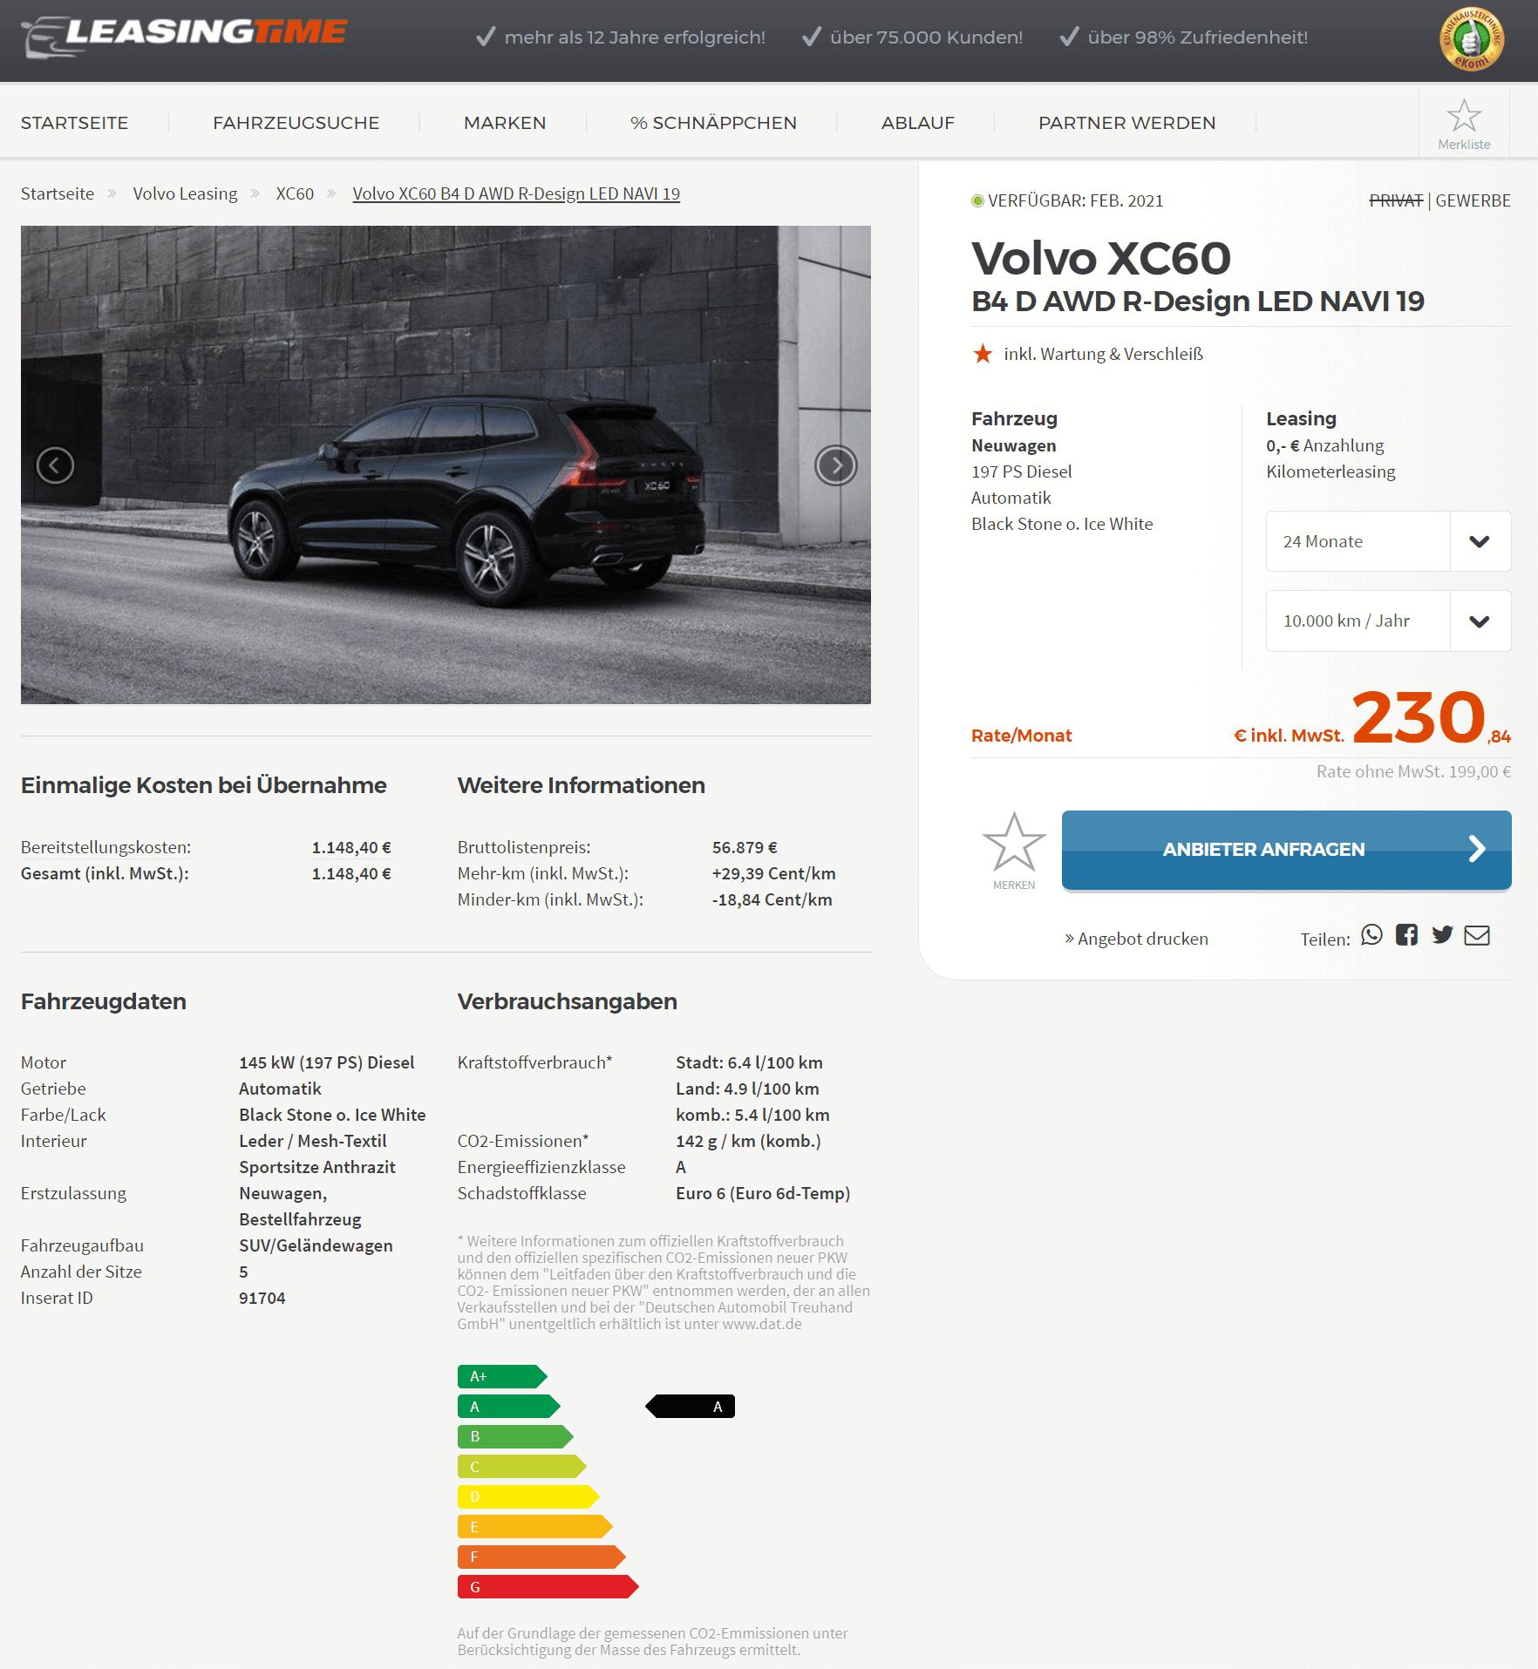The width and height of the screenshot is (1538, 1669).
Task: Click the black A efficiency marker
Action: (x=690, y=1407)
